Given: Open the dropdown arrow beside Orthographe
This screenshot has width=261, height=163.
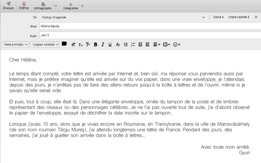Looking at the screenshot, I should tap(56, 6).
